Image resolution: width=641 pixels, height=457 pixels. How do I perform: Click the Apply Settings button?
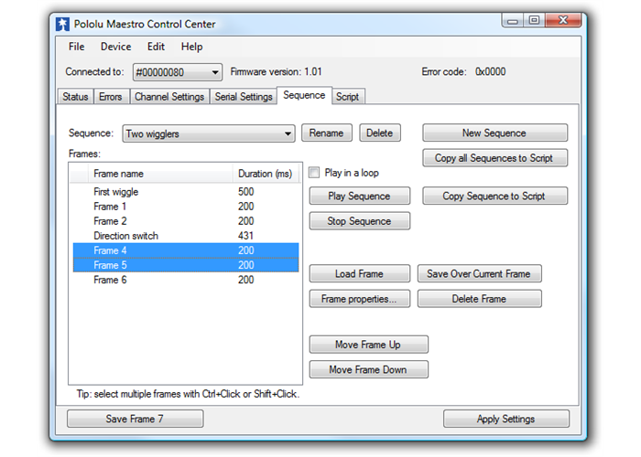505,419
